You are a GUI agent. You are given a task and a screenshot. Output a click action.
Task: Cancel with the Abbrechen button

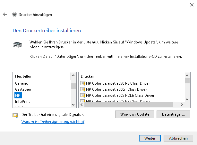coord(178,138)
